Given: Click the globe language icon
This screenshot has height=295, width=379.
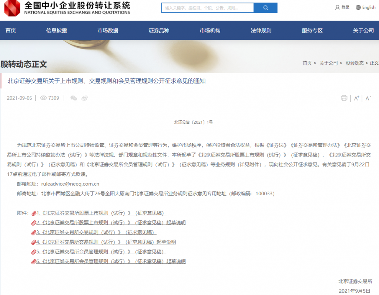Looking at the screenshot, I should [x=358, y=7].
